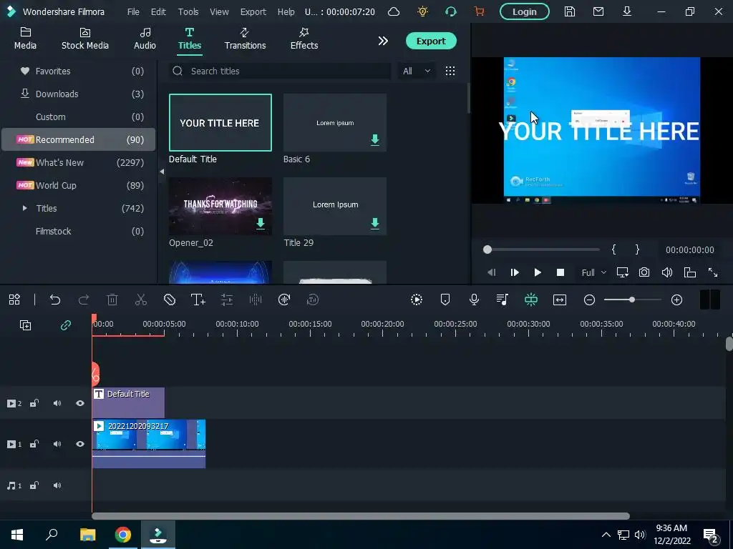Select the Split scissors icon

click(x=141, y=300)
